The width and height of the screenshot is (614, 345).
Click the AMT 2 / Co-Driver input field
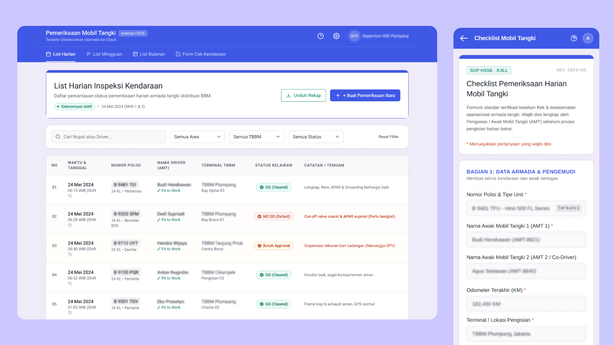point(526,271)
